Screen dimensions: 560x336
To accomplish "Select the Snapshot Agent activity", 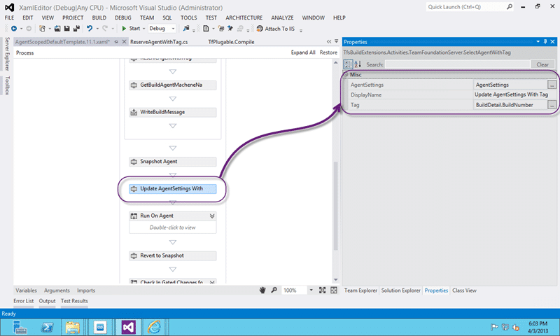I will coord(172,162).
